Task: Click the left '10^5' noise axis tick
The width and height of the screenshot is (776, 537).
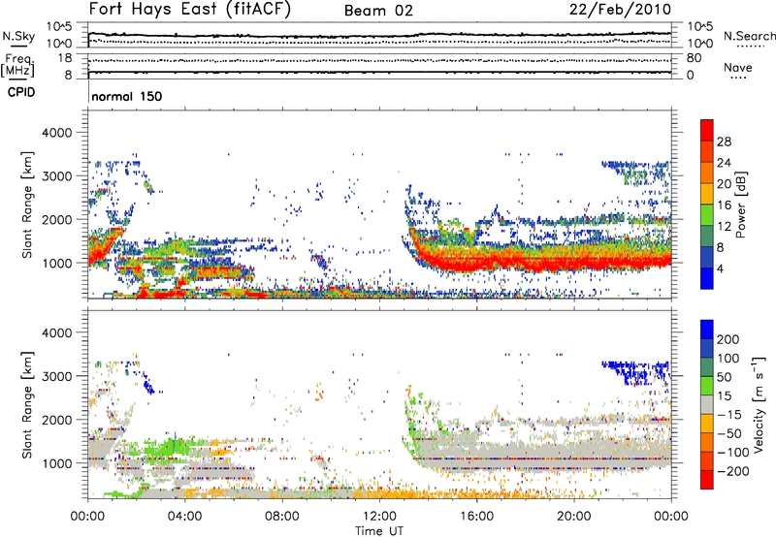Action: pyautogui.click(x=59, y=27)
